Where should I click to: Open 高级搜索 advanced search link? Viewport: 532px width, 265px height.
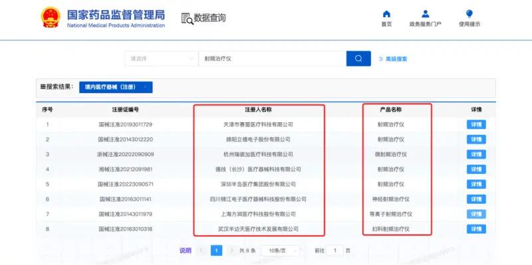(393, 59)
